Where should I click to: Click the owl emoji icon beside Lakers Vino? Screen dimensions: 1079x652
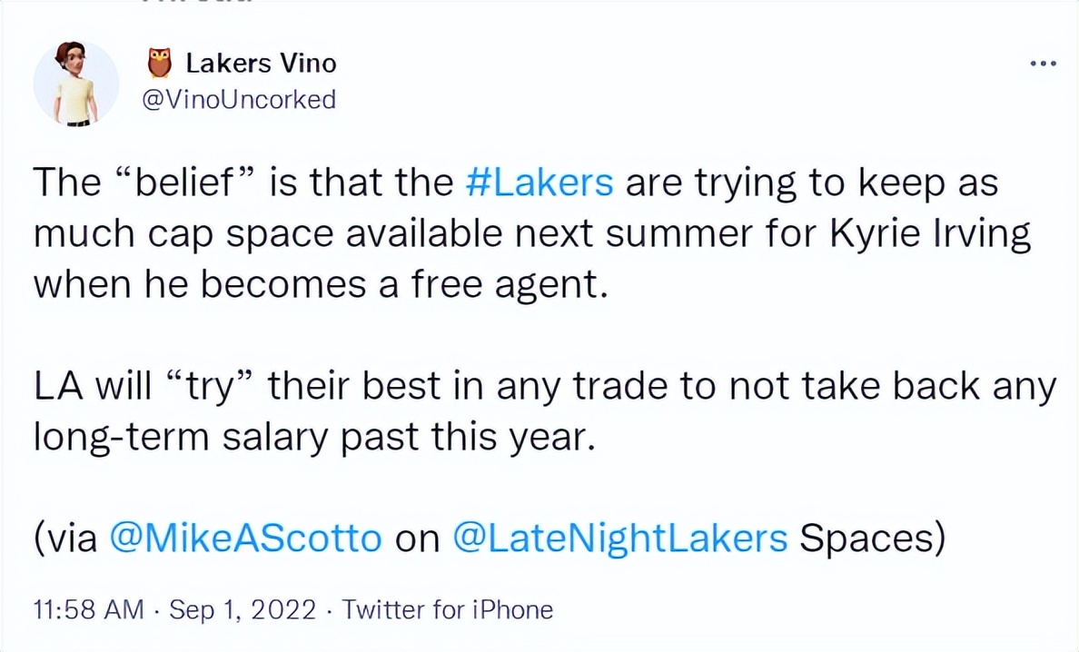coord(159,63)
